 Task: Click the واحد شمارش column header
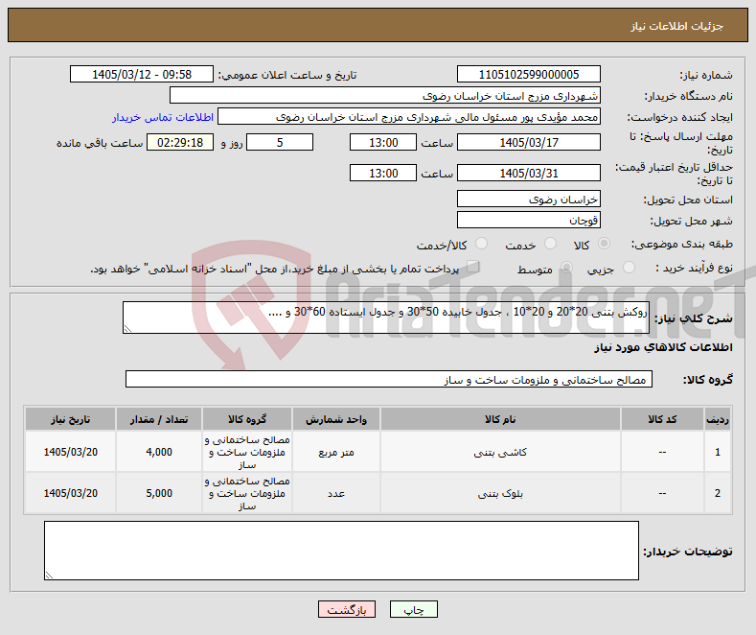(x=336, y=419)
